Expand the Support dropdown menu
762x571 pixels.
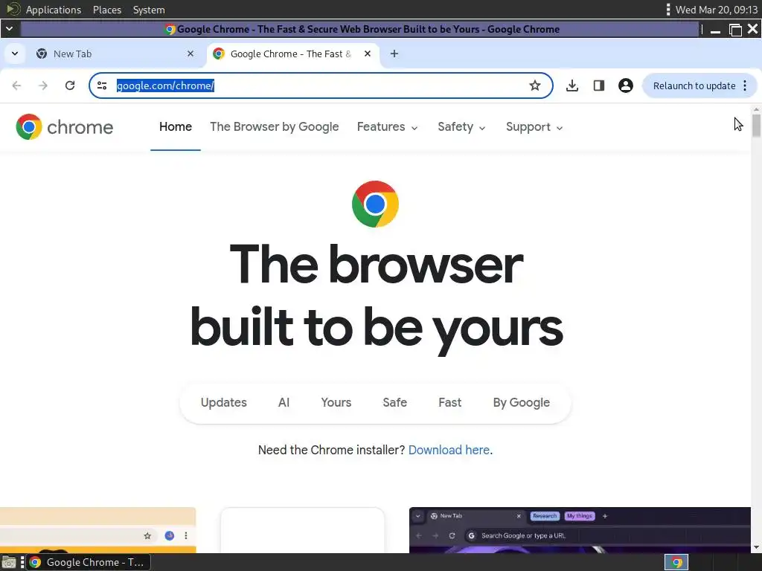click(534, 126)
